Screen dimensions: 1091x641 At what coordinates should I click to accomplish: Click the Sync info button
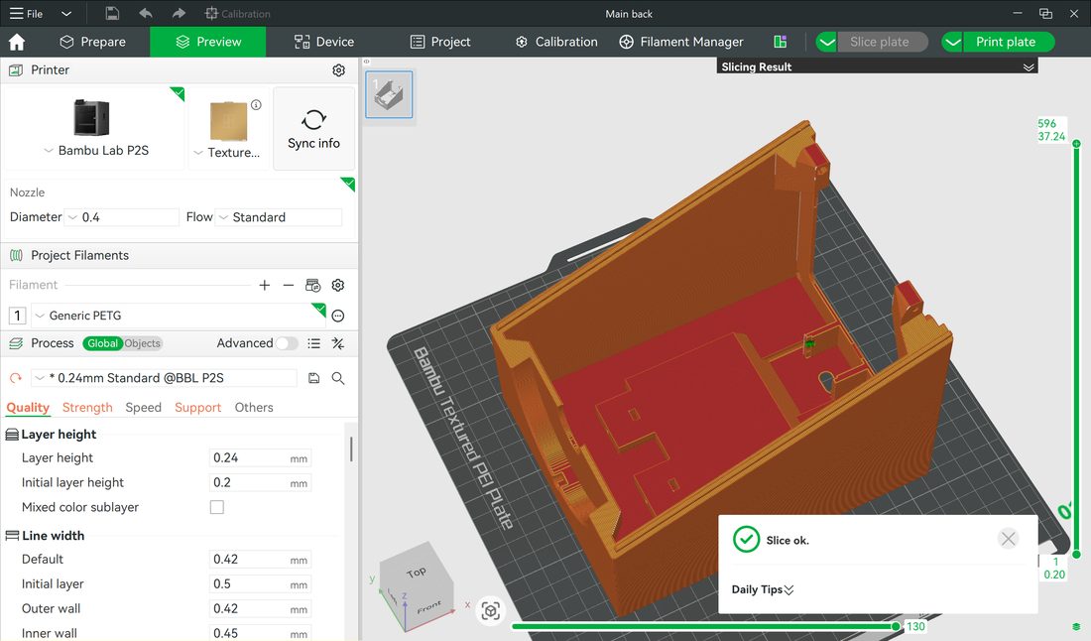[313, 129]
